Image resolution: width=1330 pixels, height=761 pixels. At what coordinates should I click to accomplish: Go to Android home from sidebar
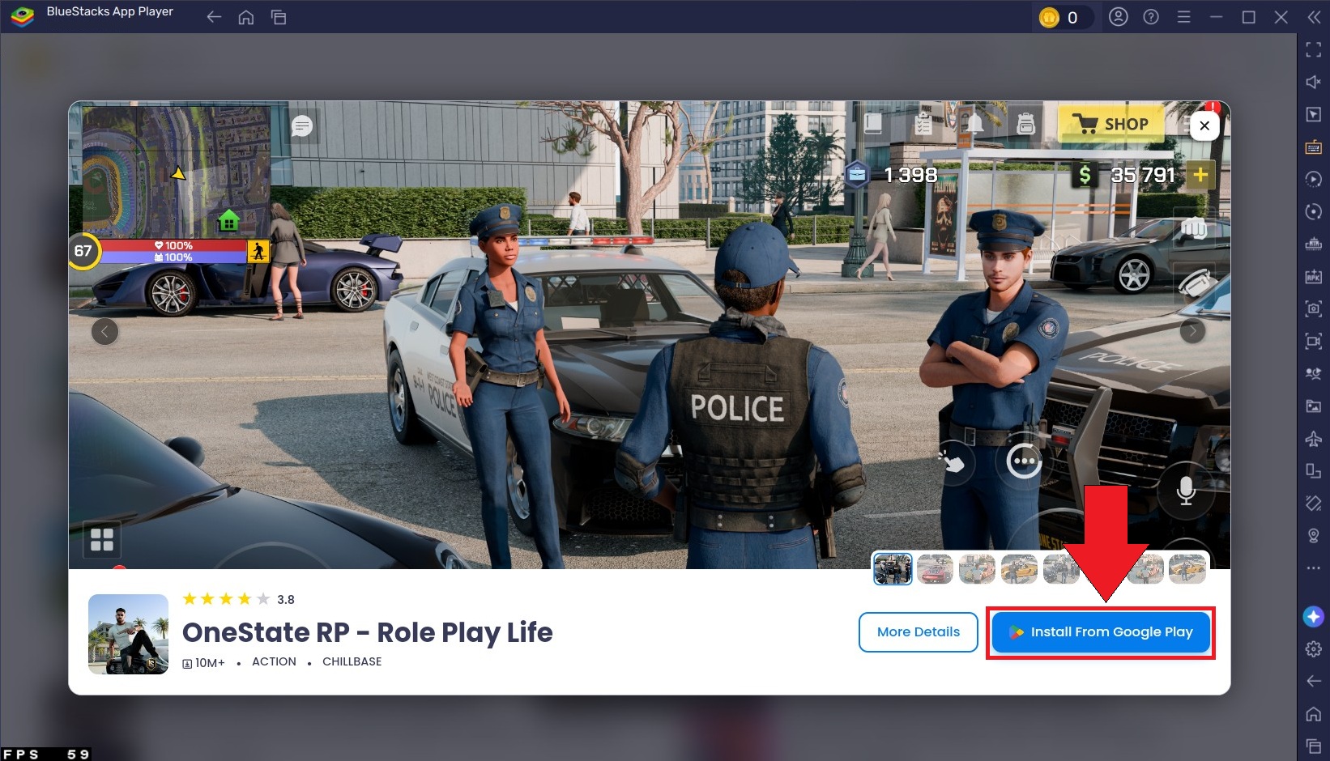[1314, 713]
